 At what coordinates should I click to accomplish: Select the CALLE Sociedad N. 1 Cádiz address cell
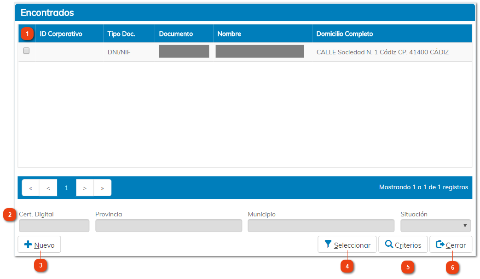click(382, 52)
